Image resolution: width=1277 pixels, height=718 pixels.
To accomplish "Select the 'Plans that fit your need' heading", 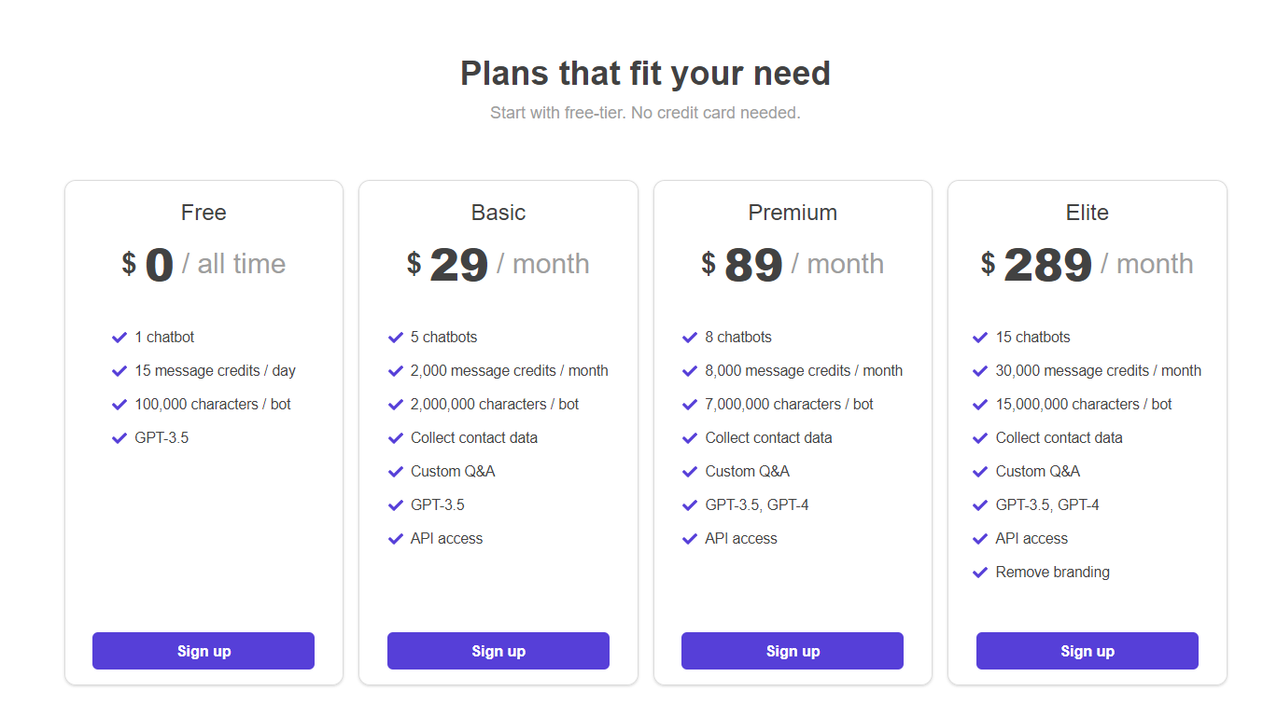I will click(x=645, y=73).
